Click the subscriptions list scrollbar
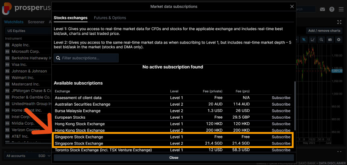 tap(295, 106)
